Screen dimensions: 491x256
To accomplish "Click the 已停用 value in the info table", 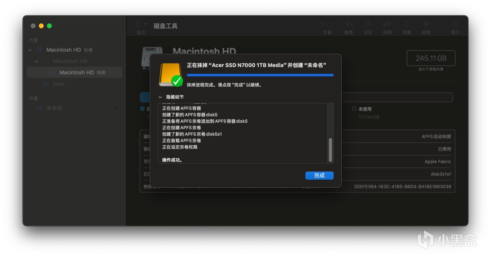I will 445,149.
